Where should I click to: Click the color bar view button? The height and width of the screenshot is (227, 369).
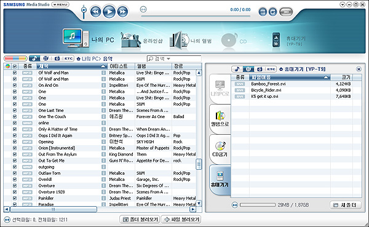point(15,58)
